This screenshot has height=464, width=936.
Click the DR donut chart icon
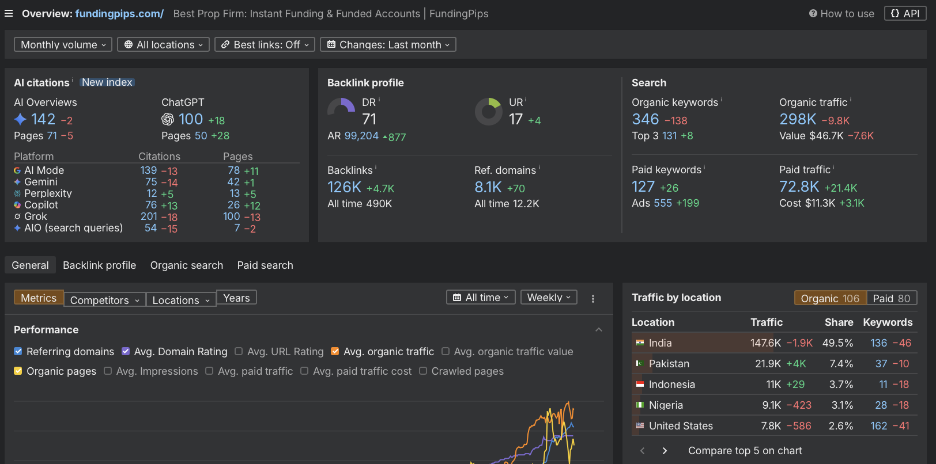[x=341, y=111]
